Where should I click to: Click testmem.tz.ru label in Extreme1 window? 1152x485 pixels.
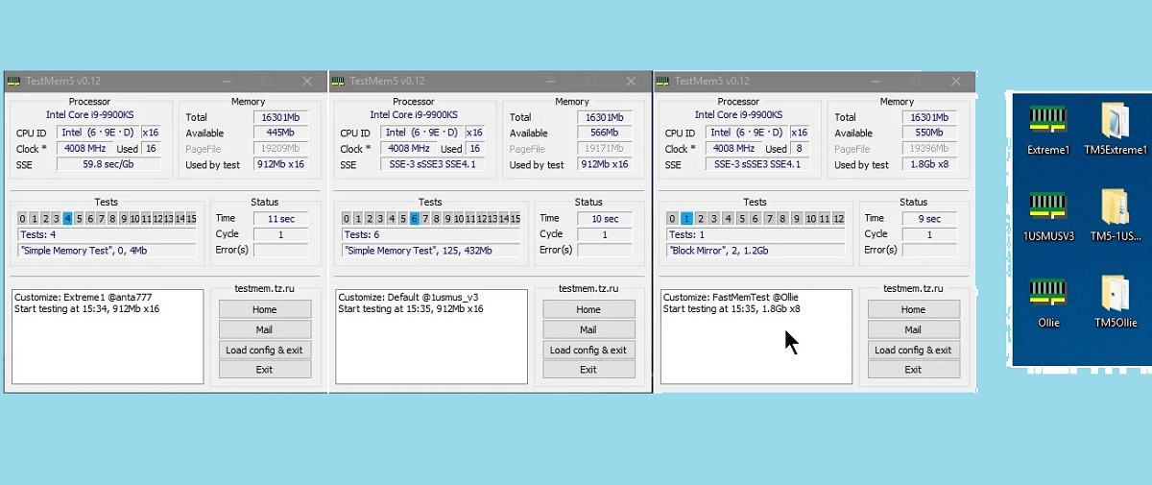click(264, 288)
